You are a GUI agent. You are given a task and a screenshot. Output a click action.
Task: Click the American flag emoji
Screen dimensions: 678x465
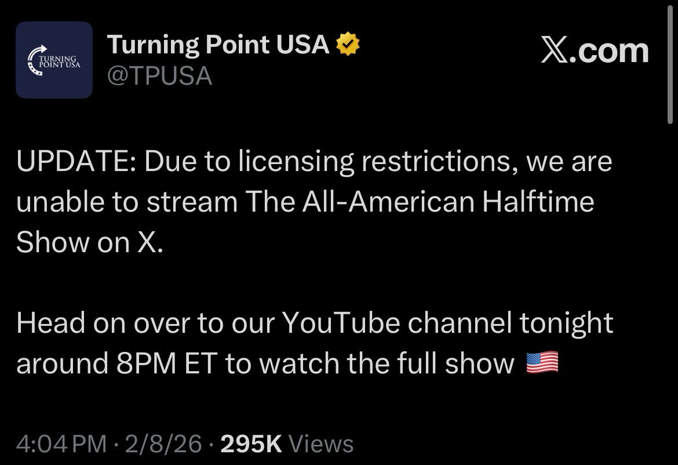point(542,363)
